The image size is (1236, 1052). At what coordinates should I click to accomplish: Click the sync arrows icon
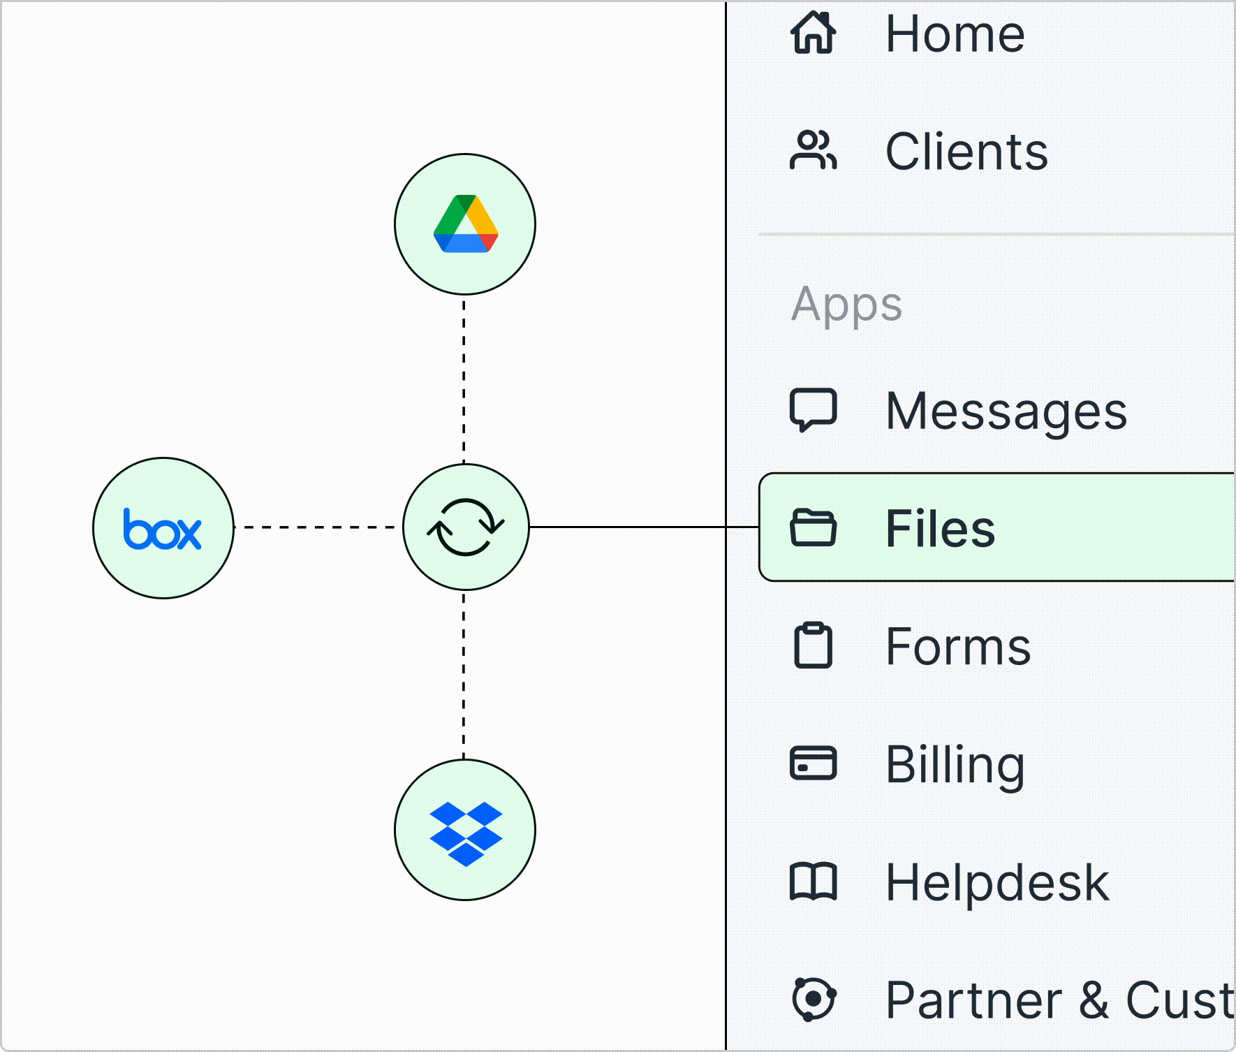[466, 527]
